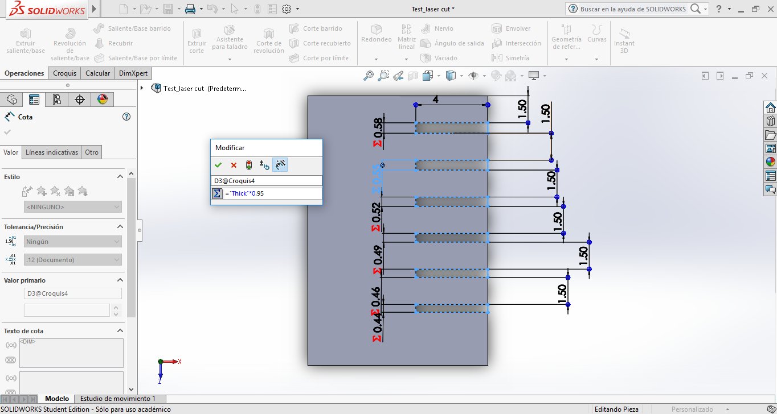The image size is (777, 414).
Task: Toggle the sigma equation button in Modificar
Action: (217, 193)
